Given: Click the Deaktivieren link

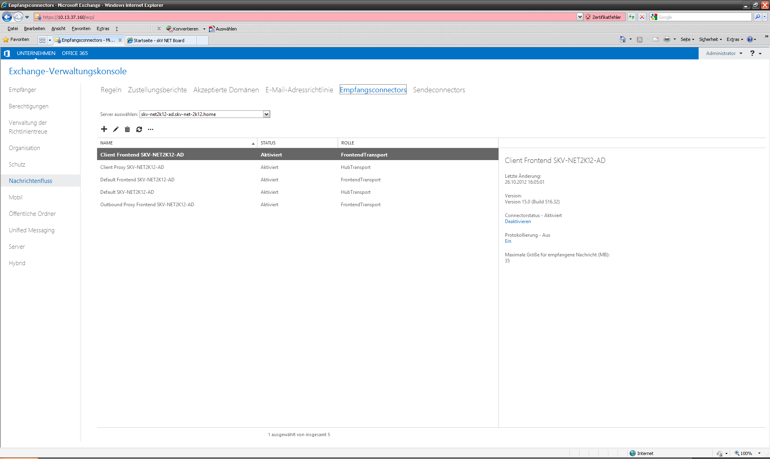Looking at the screenshot, I should point(517,221).
